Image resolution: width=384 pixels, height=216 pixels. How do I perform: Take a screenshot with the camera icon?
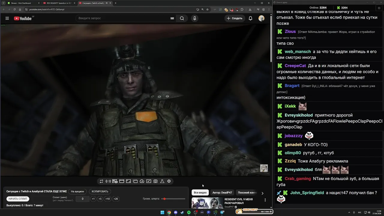click(x=155, y=181)
